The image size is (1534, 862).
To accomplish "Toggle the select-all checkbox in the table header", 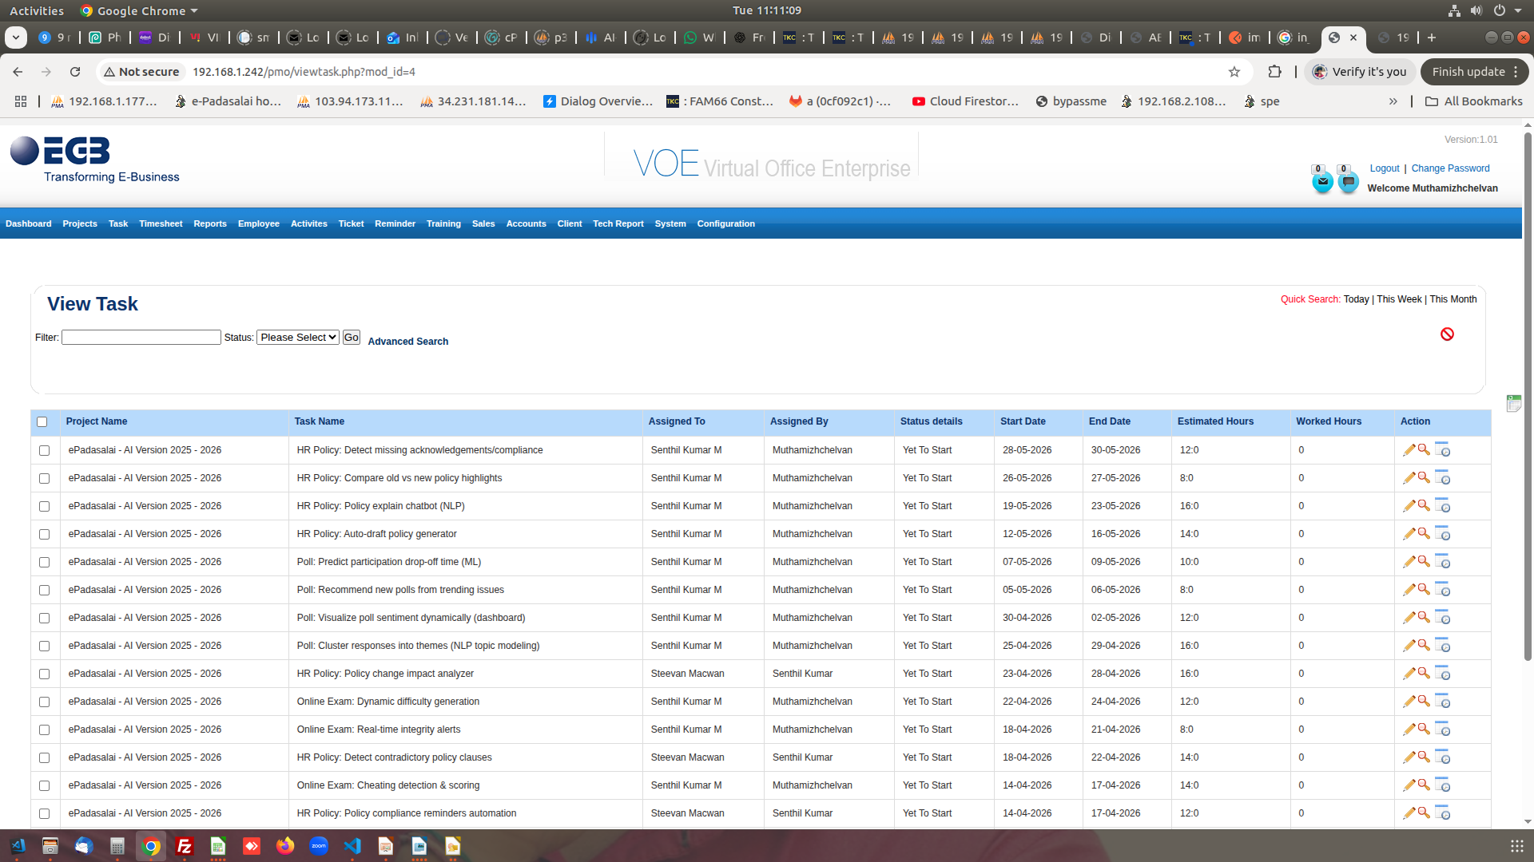I will (42, 422).
